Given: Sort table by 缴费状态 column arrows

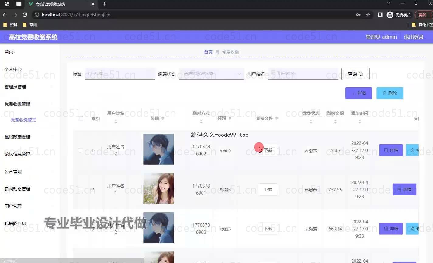Looking at the screenshot, I should pyautogui.click(x=311, y=121).
